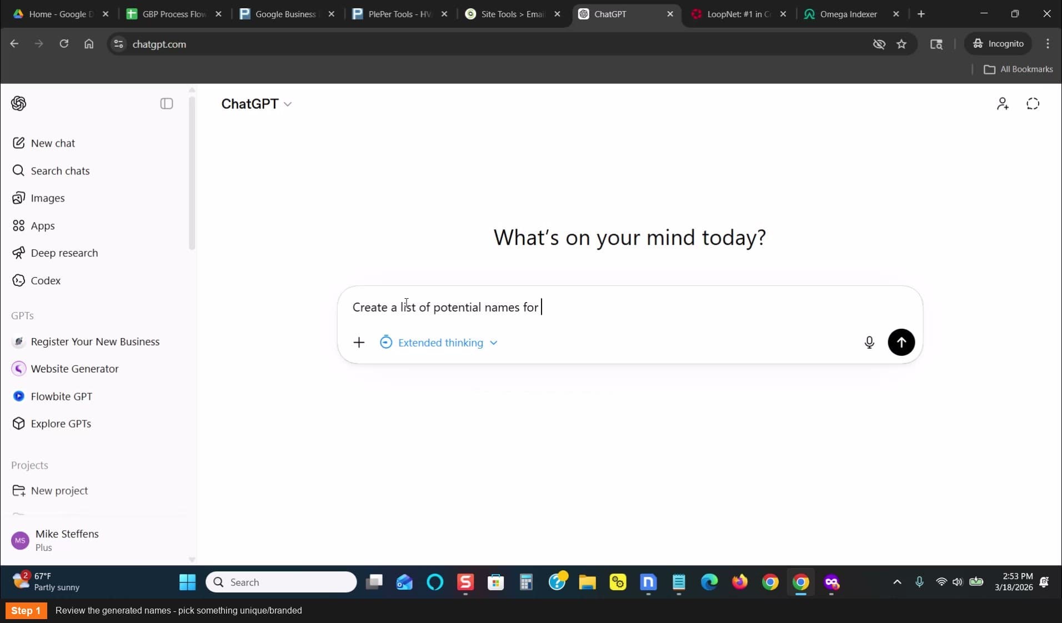Screen dimensions: 1062x623
Task: Open the clock showing 2:53 PM
Action: click(x=1014, y=582)
